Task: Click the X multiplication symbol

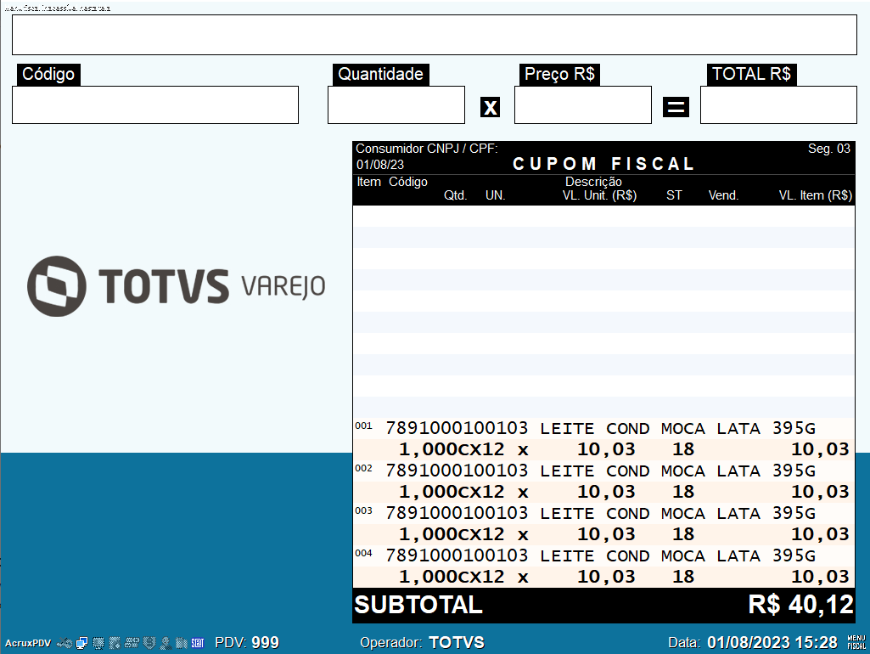Action: click(x=490, y=107)
